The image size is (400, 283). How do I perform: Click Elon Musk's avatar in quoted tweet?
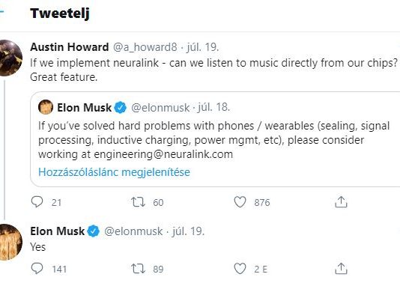46,107
